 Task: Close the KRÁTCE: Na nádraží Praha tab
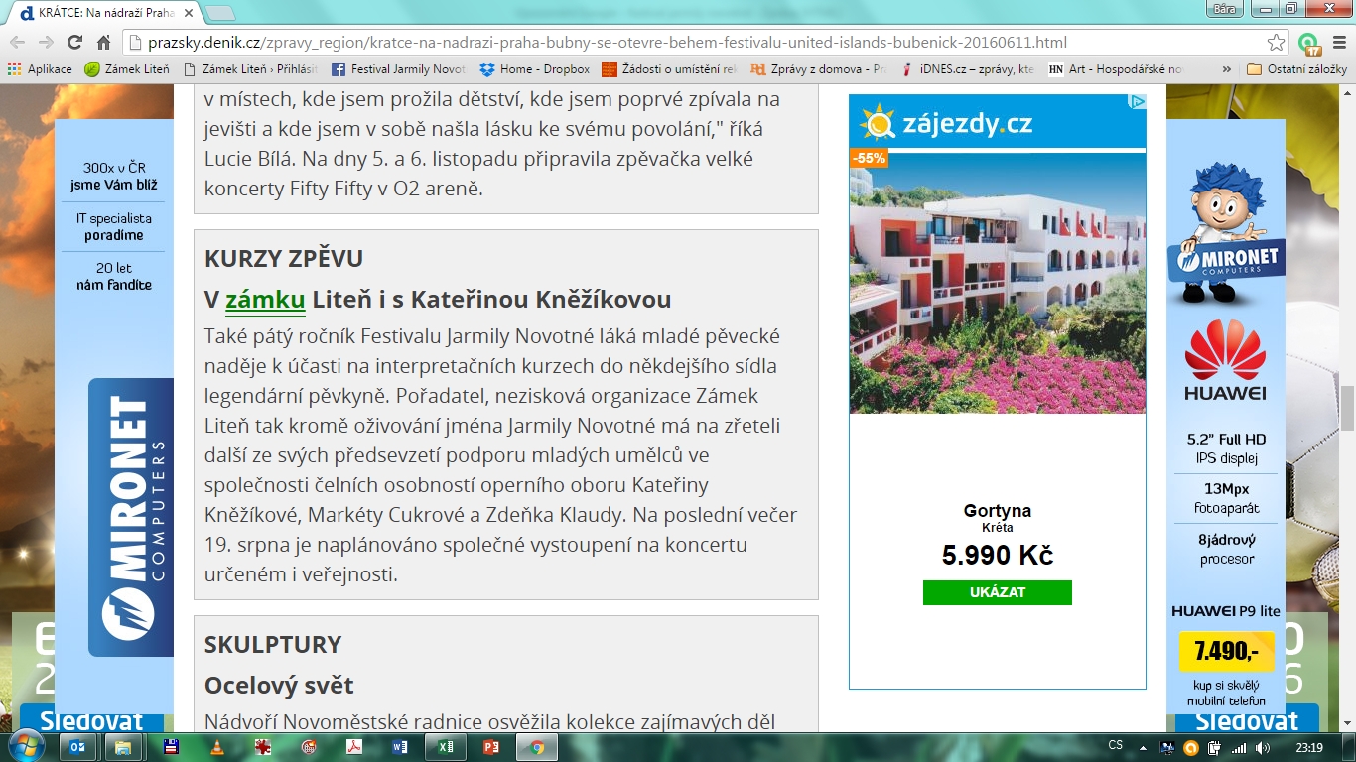coord(189,13)
